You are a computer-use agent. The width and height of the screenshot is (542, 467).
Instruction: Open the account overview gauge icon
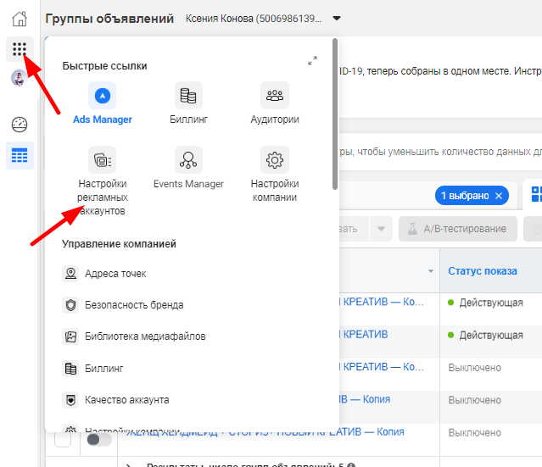point(20,125)
